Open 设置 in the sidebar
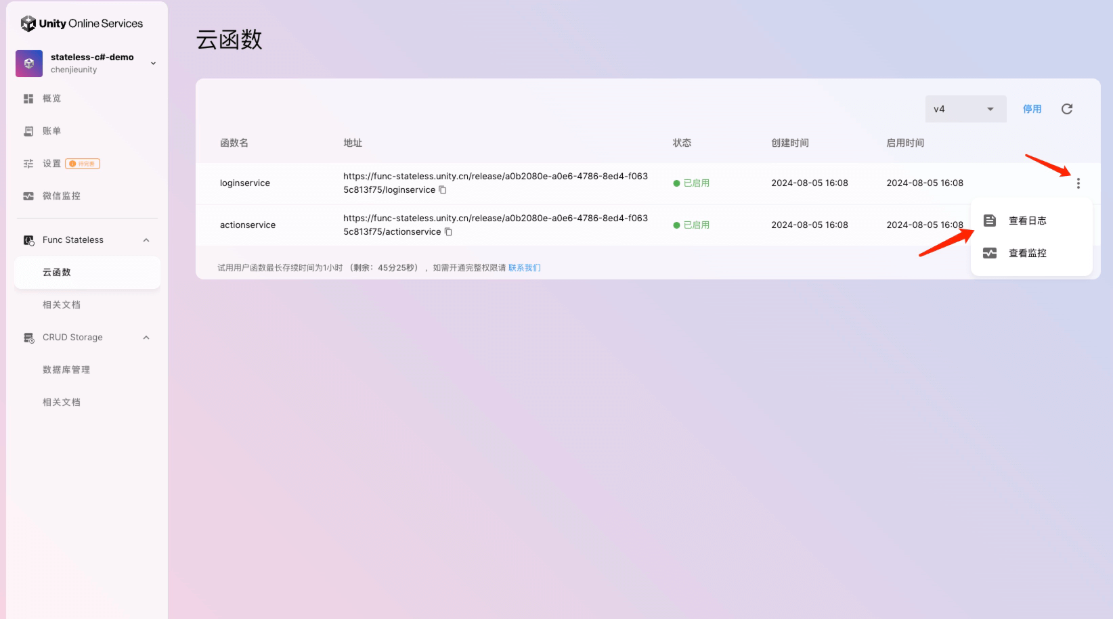 pos(51,164)
